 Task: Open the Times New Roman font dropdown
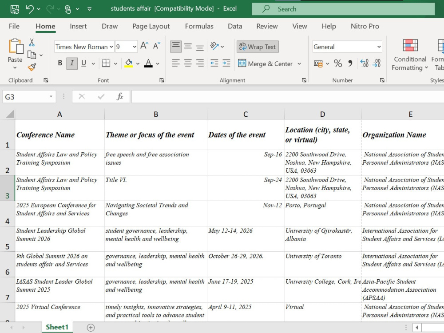(x=111, y=47)
